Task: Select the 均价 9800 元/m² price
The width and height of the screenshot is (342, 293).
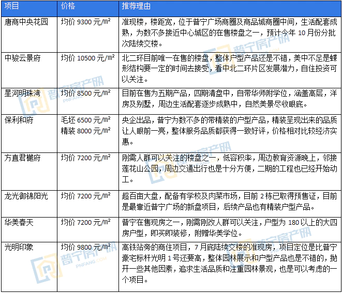Action: pos(86,246)
